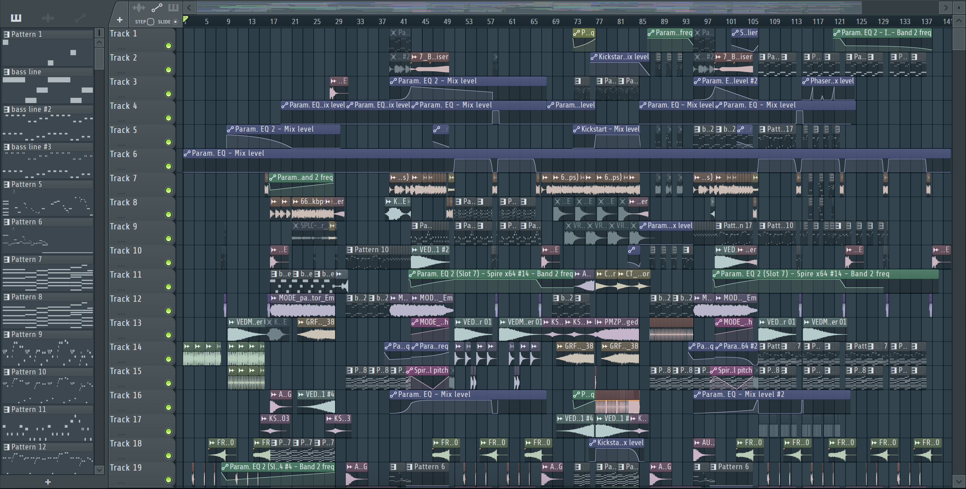Open Kickstart - Mix level clip menu on Track 5
The width and height of the screenshot is (966, 489).
[576, 129]
